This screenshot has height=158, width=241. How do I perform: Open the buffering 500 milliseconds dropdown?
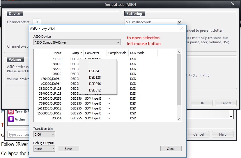(153, 22)
